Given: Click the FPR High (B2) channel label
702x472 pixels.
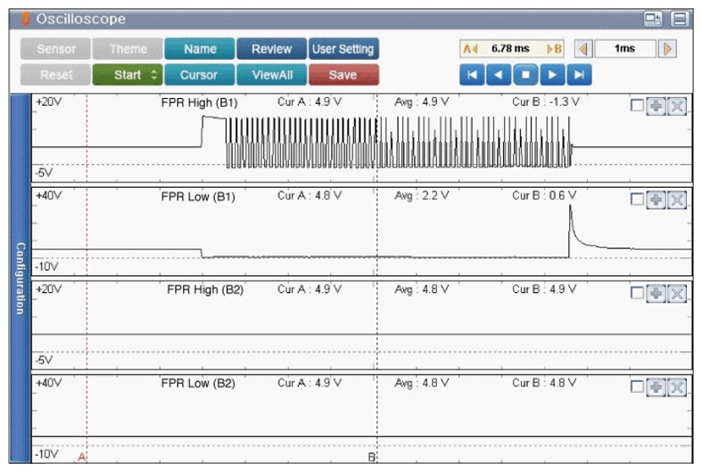Looking at the screenshot, I should (205, 289).
